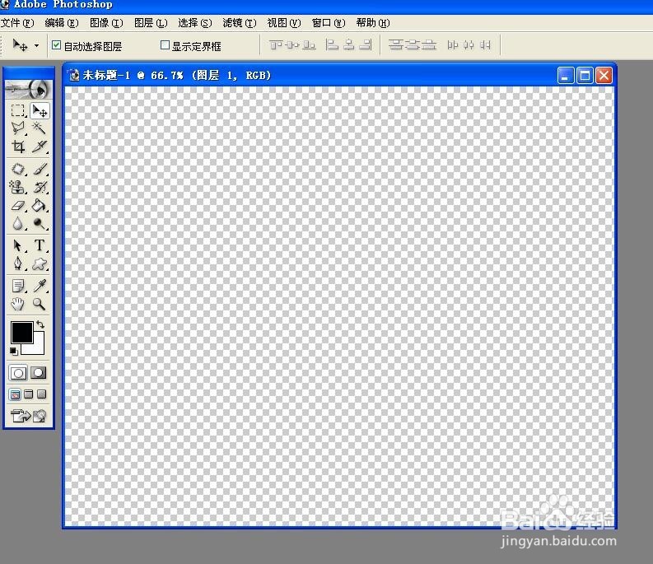Select the Dodge tool
653x564 pixels.
click(40, 224)
